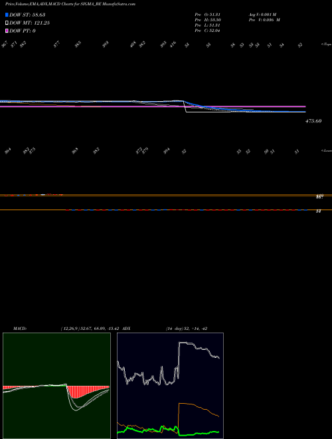Select the 'DOW ST: 58.63' legend label
The width and height of the screenshot is (332, 439).
click(27, 15)
